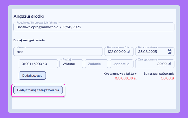Click the Angażuj środki heading
The width and height of the screenshot is (188, 118).
[29, 17]
